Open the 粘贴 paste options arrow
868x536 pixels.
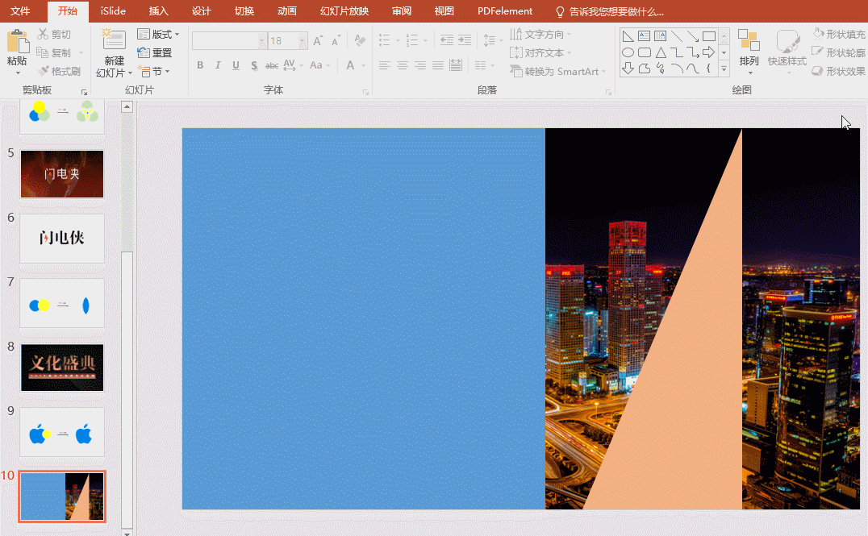click(18, 73)
